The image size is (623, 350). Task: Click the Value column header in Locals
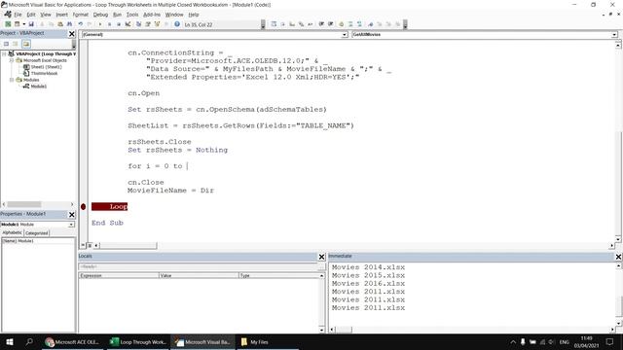point(199,275)
